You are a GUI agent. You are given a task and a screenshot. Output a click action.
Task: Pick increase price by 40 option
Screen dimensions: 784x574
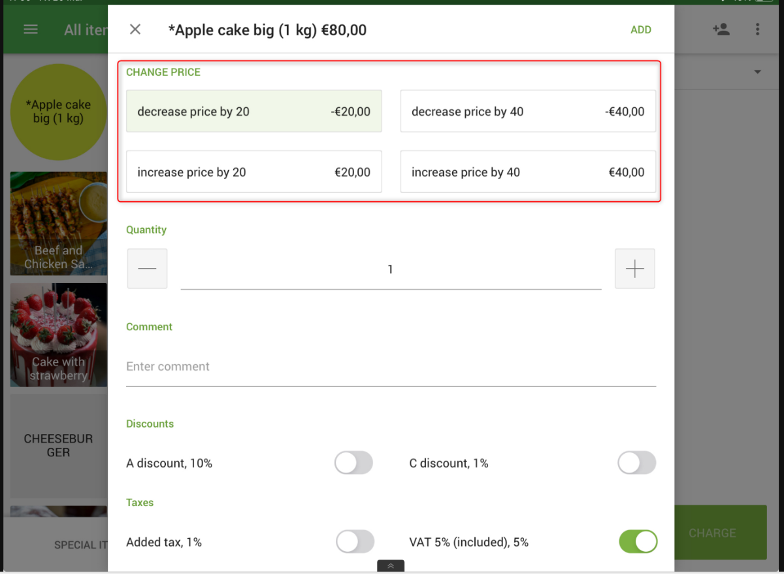point(528,173)
